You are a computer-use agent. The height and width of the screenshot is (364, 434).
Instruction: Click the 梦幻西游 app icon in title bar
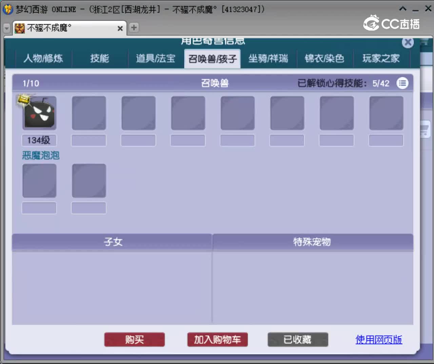(8, 9)
